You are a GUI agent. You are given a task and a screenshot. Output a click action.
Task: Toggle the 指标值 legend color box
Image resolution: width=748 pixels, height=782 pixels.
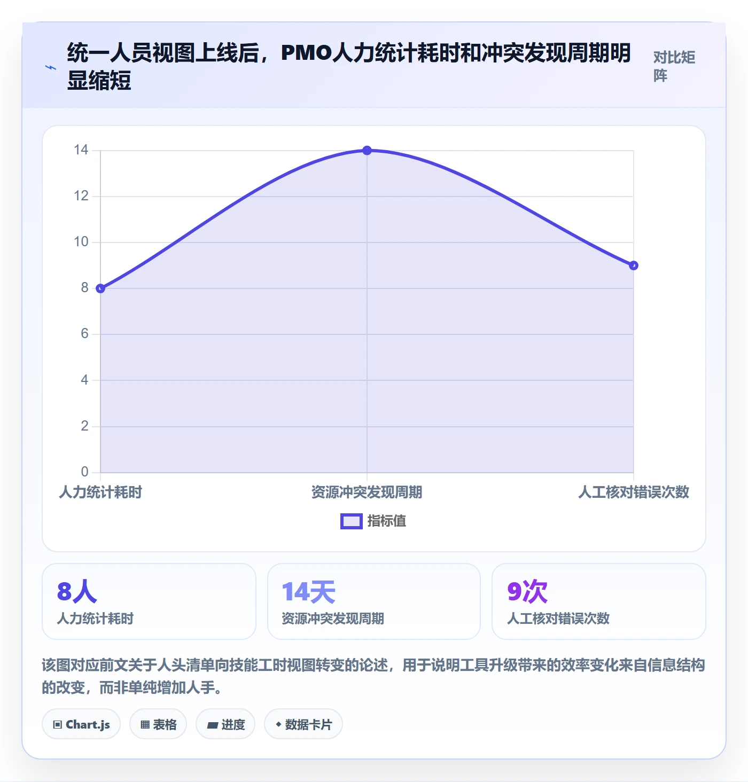352,521
